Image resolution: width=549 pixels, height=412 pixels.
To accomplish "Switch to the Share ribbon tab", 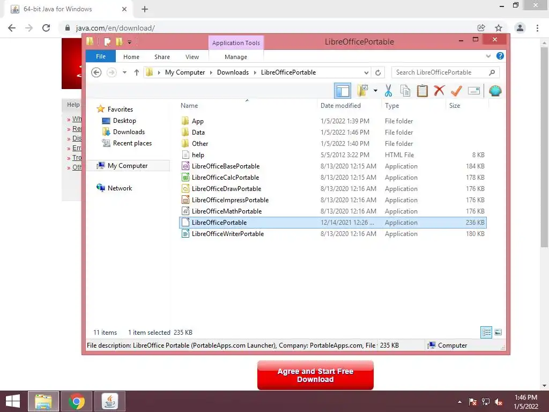I will [162, 57].
